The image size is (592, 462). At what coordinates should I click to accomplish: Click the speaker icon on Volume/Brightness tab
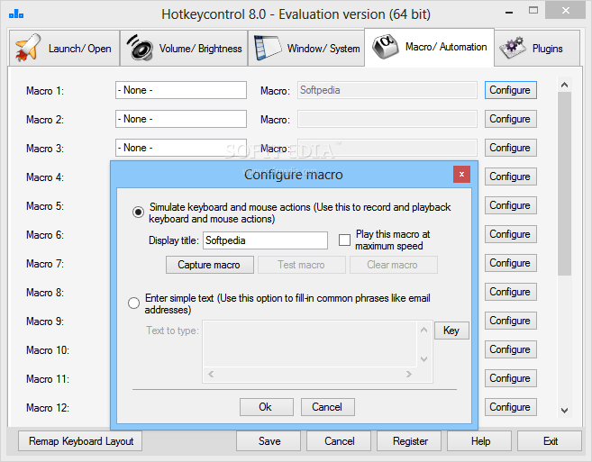tap(140, 48)
